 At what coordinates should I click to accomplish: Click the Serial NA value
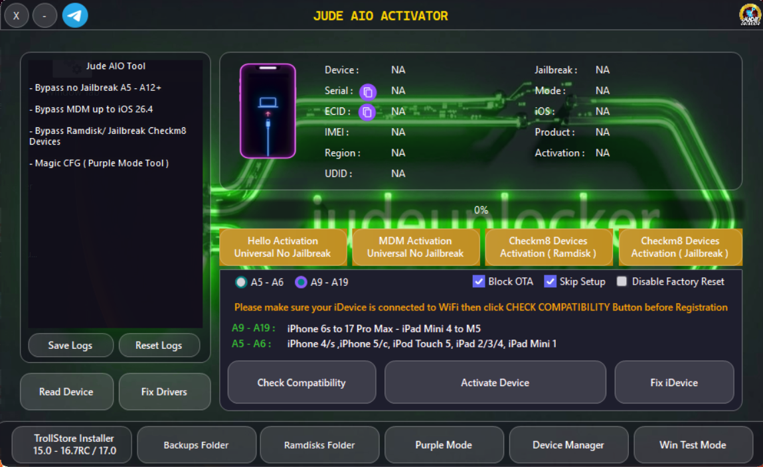click(x=398, y=91)
